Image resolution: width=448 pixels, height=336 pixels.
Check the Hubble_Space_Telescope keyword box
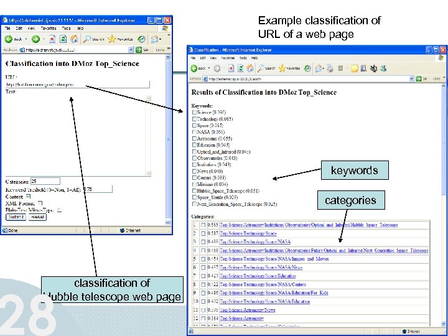[x=194, y=191]
